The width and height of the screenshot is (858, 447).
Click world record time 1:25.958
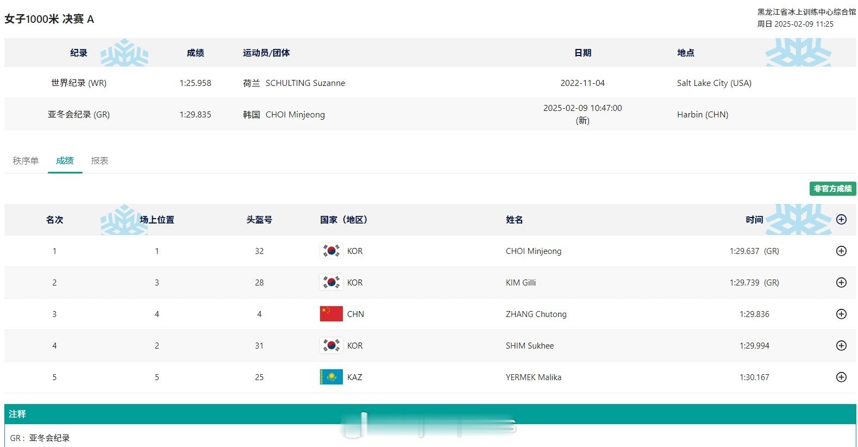coord(195,83)
